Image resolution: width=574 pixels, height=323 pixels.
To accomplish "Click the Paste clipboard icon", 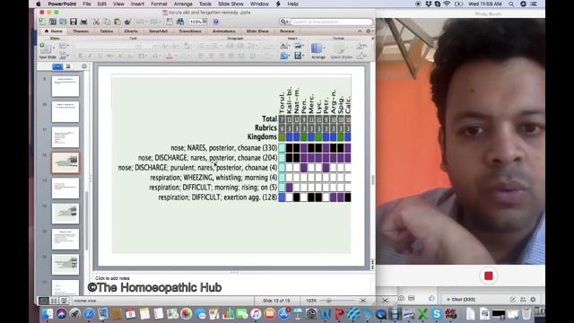I will [117, 22].
